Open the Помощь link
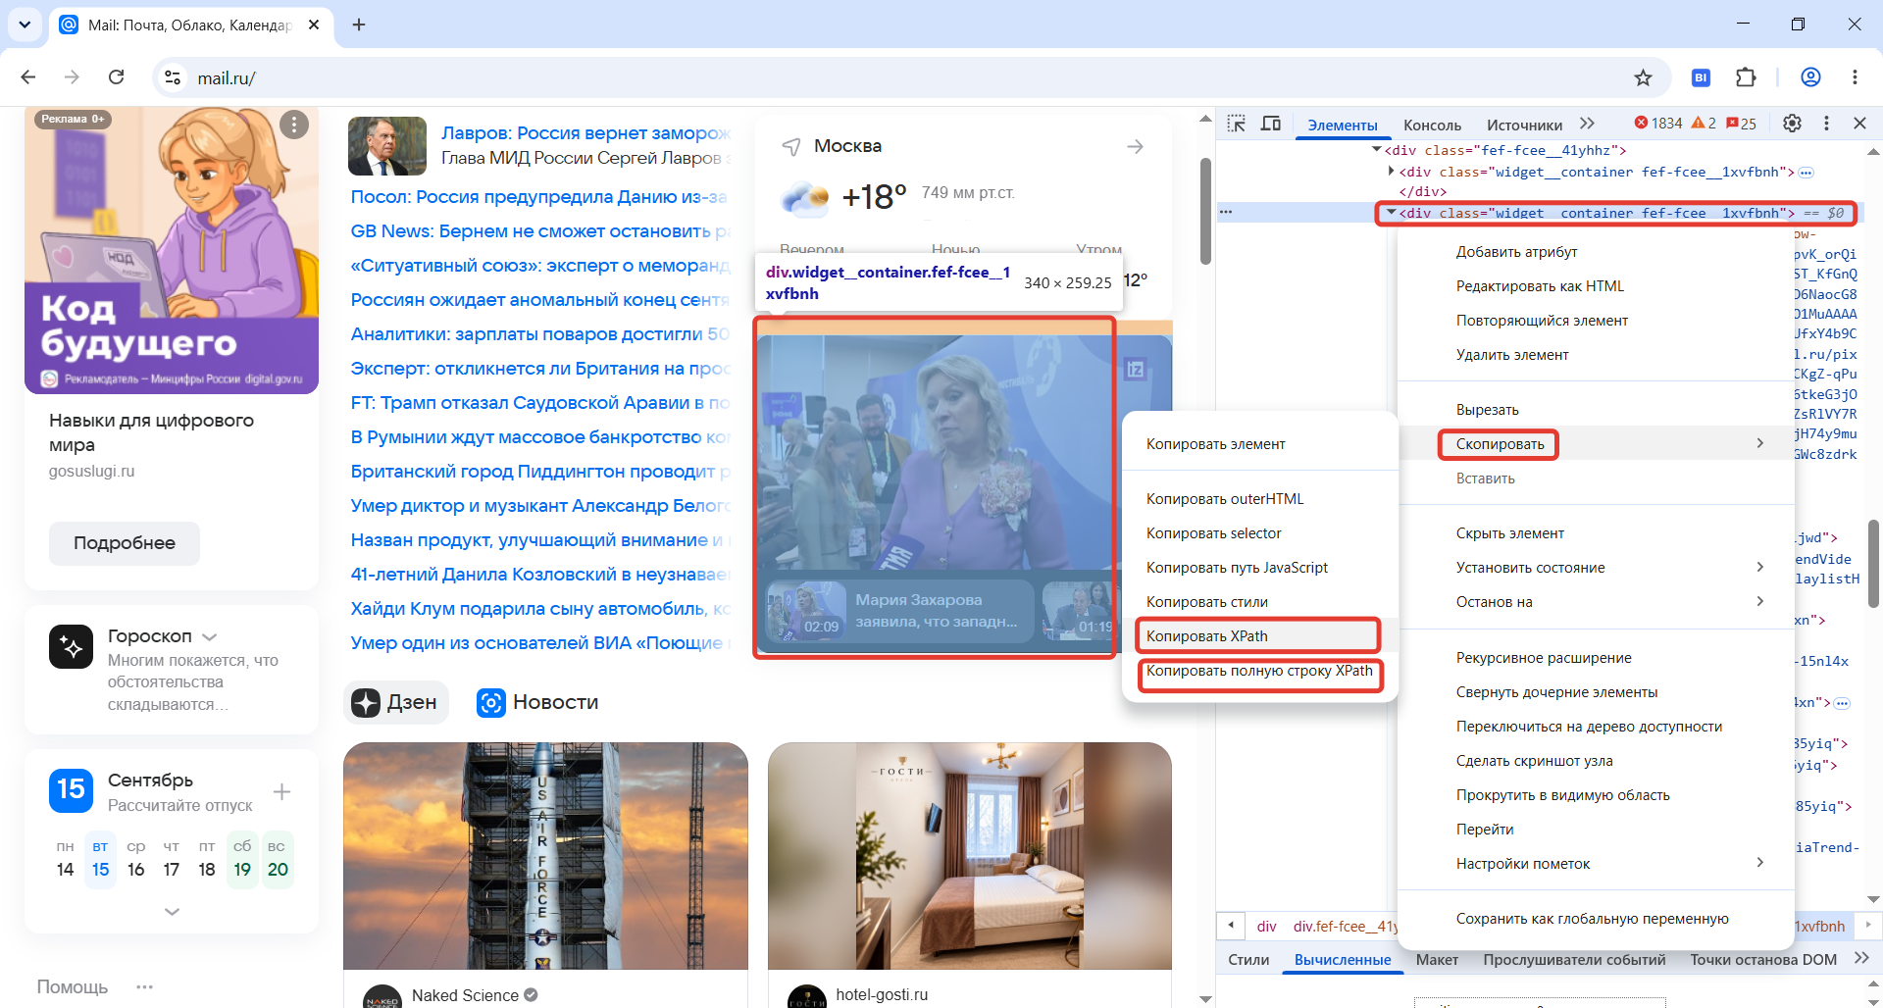 pyautogui.click(x=73, y=987)
